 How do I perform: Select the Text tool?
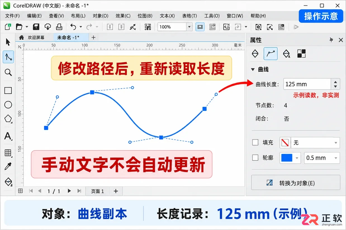point(8,136)
